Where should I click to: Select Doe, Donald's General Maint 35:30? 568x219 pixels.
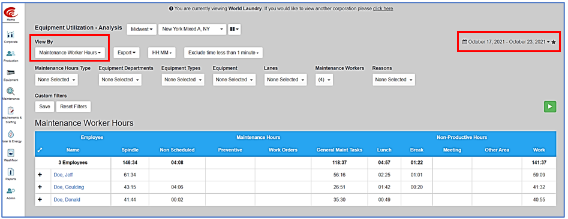[339, 200]
